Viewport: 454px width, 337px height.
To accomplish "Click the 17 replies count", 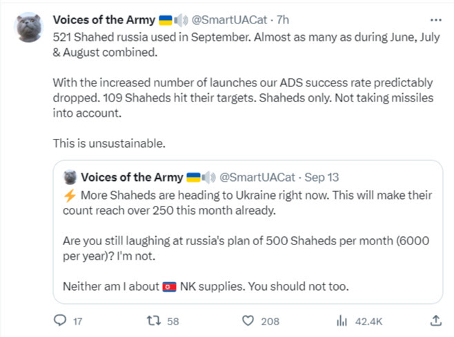I will coord(77,320).
